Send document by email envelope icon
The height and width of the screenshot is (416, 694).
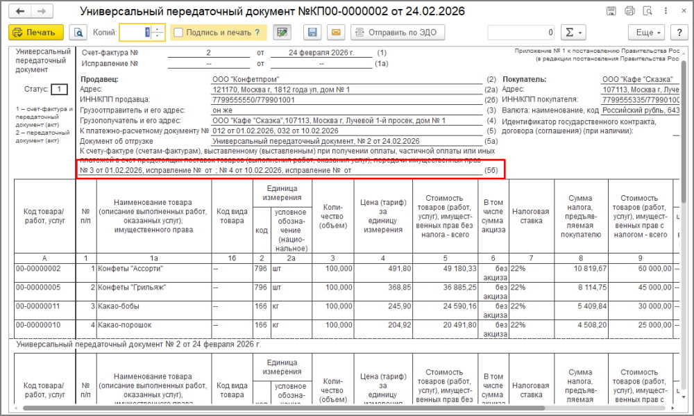click(x=335, y=33)
